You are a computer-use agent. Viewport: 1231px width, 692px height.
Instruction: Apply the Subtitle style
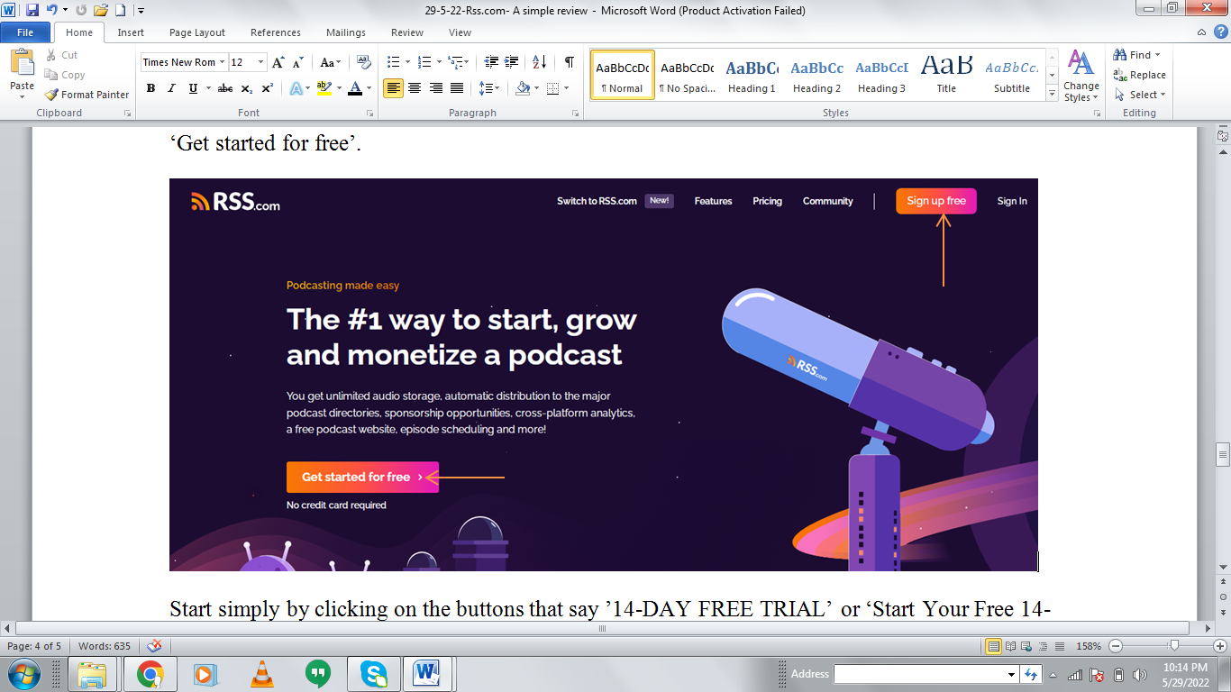pos(1011,76)
